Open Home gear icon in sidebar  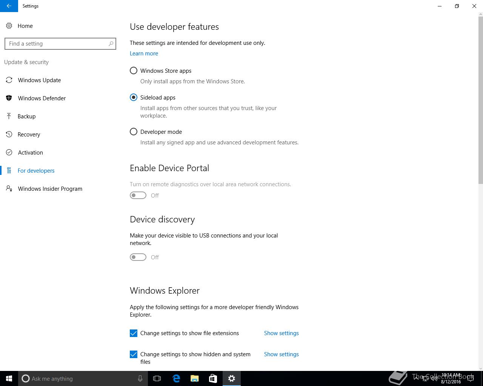coord(9,26)
